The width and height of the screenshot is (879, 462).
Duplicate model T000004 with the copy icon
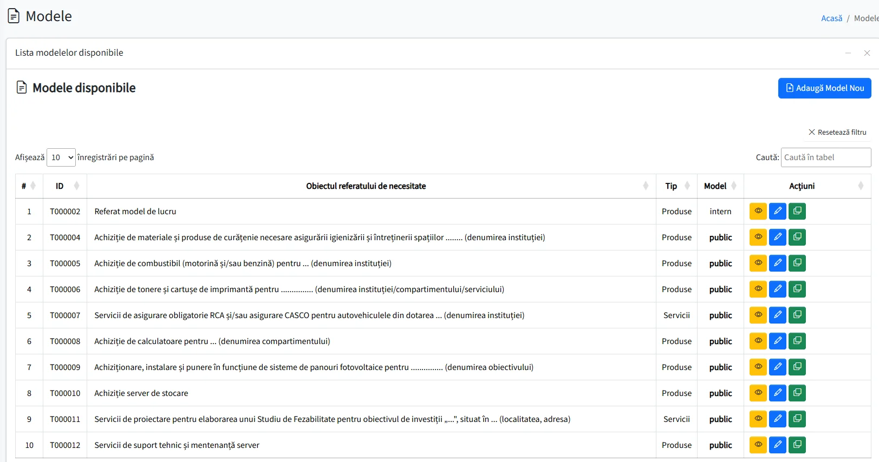pos(797,237)
